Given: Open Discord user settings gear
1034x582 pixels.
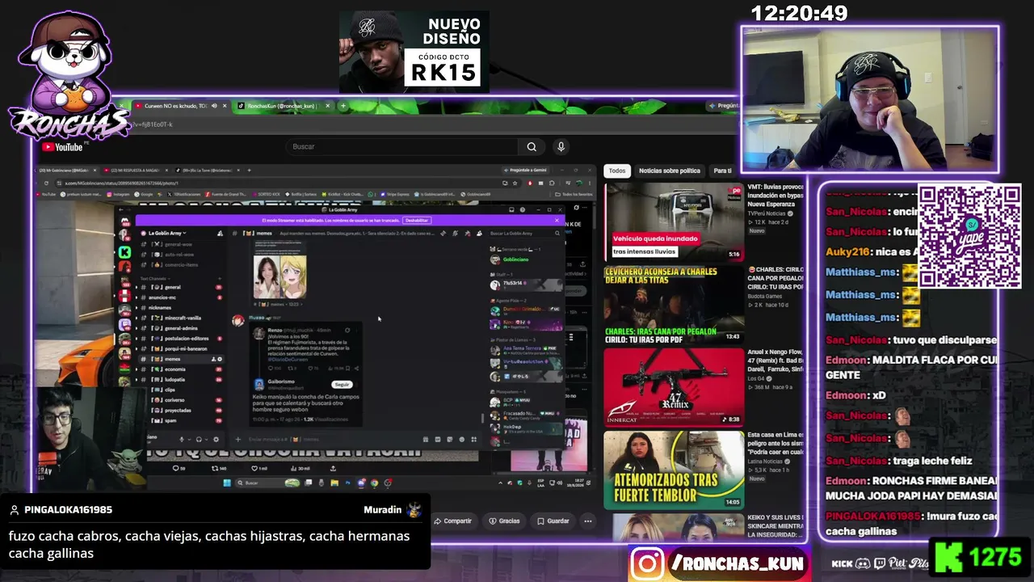Looking at the screenshot, I should 216,440.
